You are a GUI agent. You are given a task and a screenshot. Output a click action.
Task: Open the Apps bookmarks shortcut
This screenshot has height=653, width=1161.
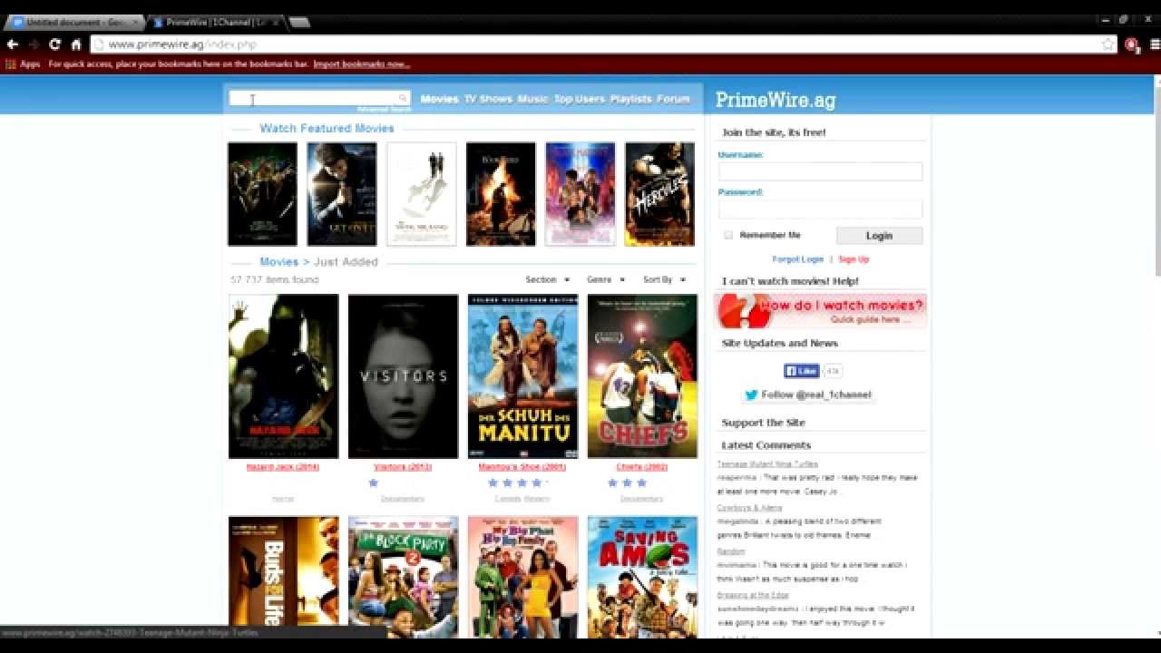point(23,64)
